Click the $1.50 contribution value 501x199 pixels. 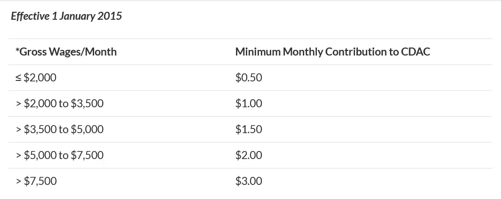(249, 129)
